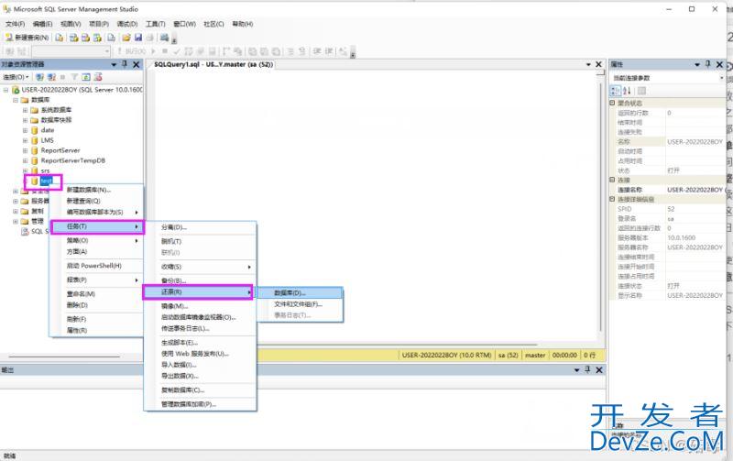Choose 备份(B)... in the tasks submenu
Viewport: 733px width, 461px height.
tap(201, 281)
